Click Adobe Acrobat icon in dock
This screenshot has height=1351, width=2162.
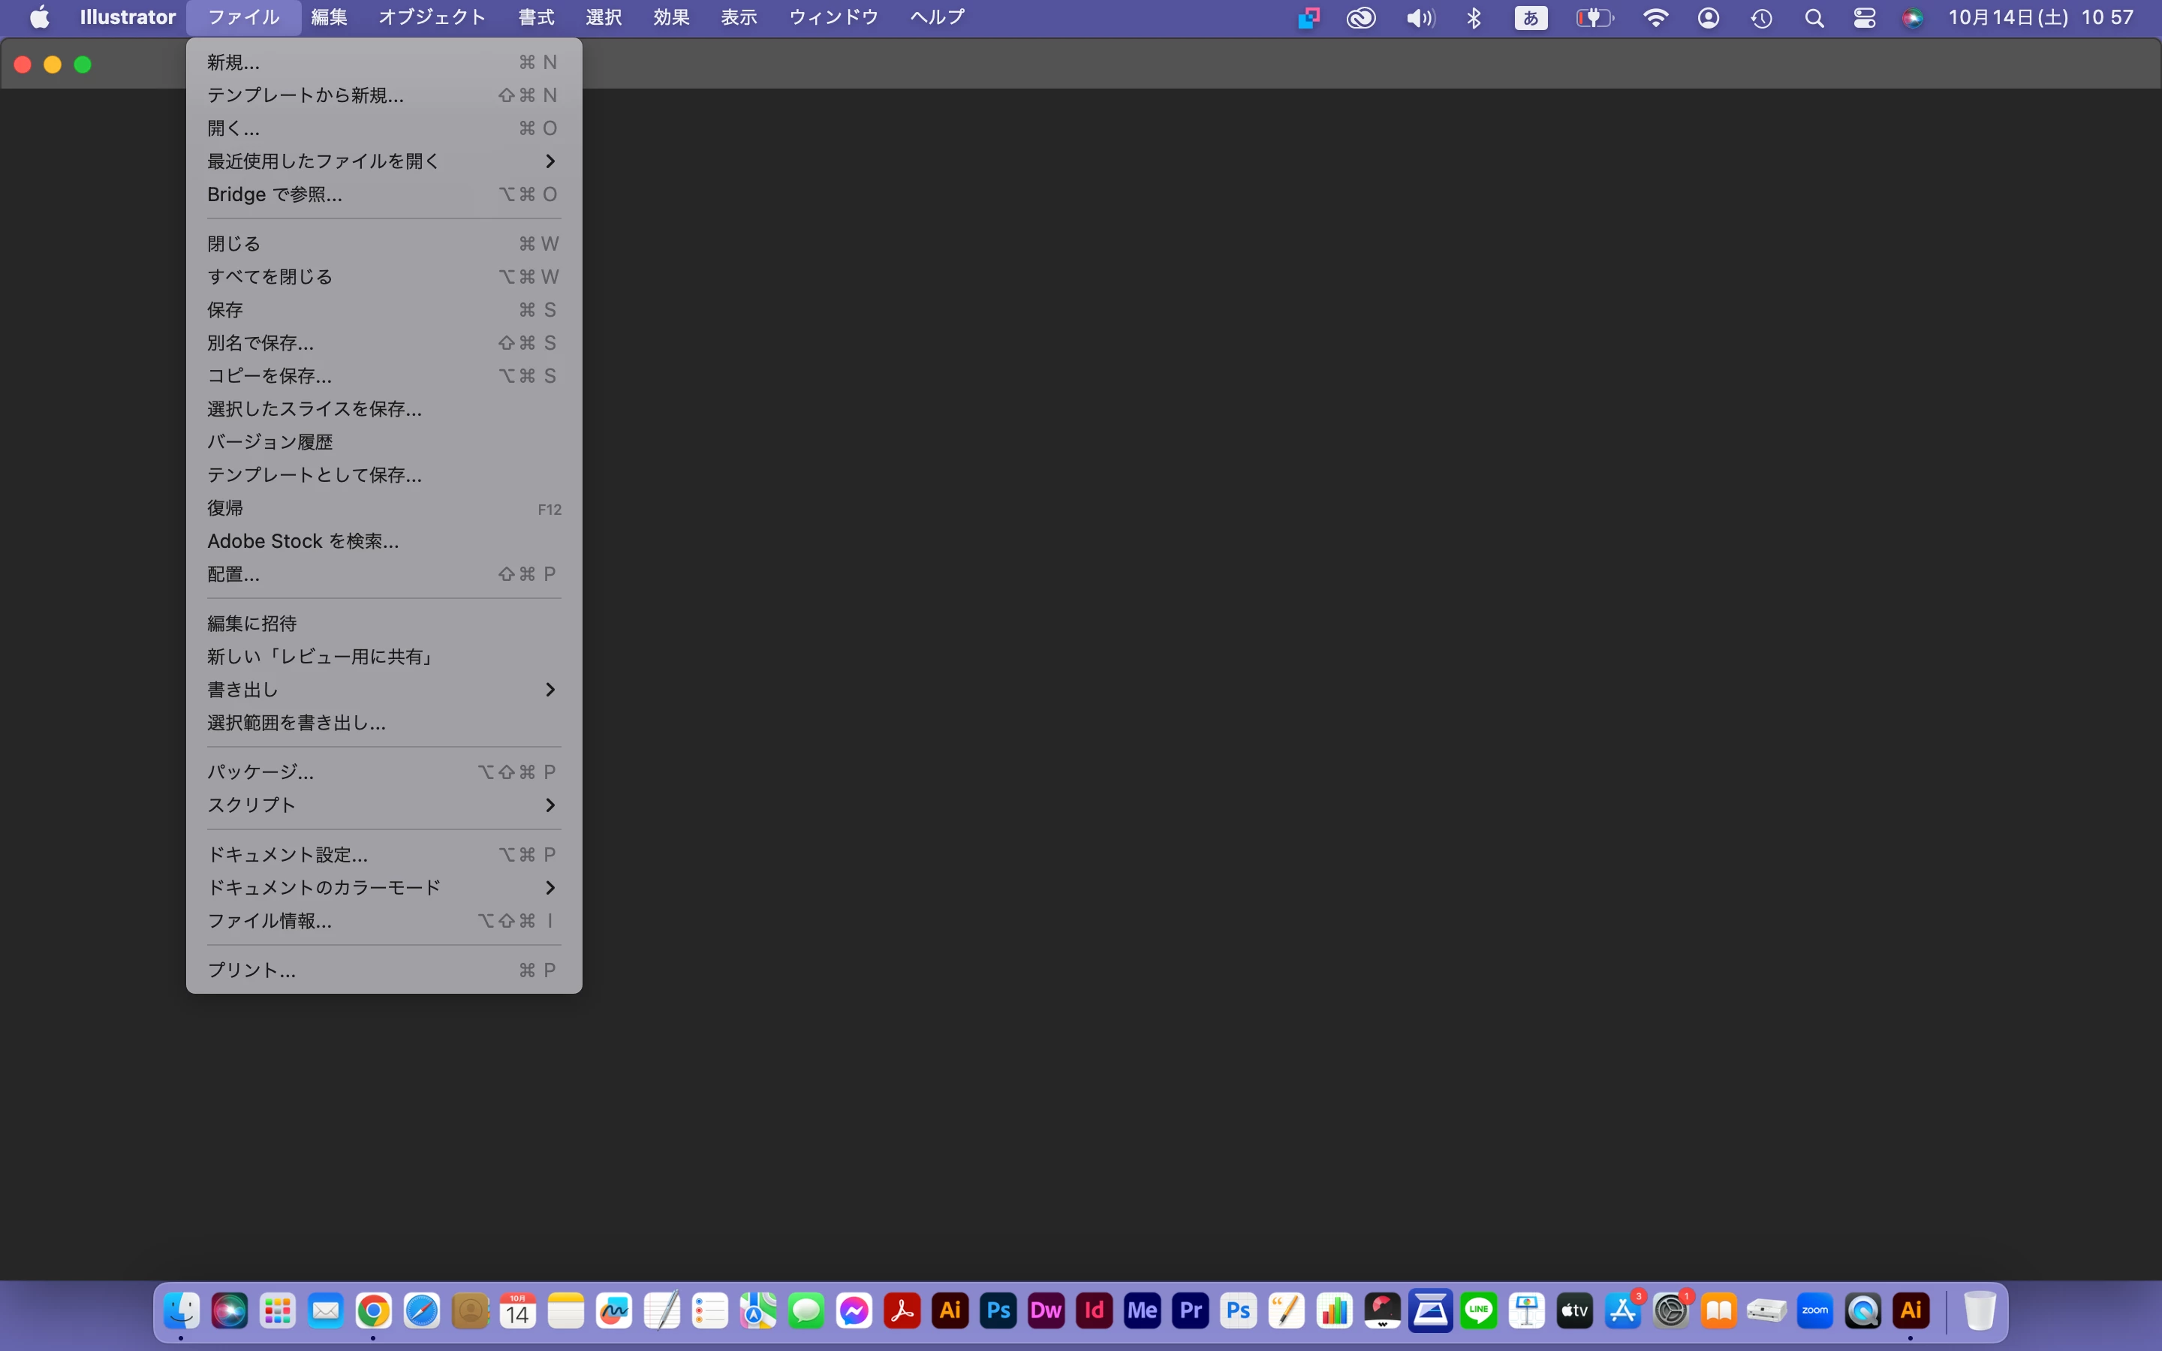902,1310
